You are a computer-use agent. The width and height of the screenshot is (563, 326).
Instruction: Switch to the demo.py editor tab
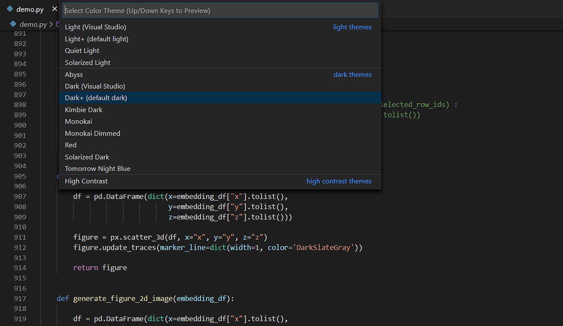[29, 9]
